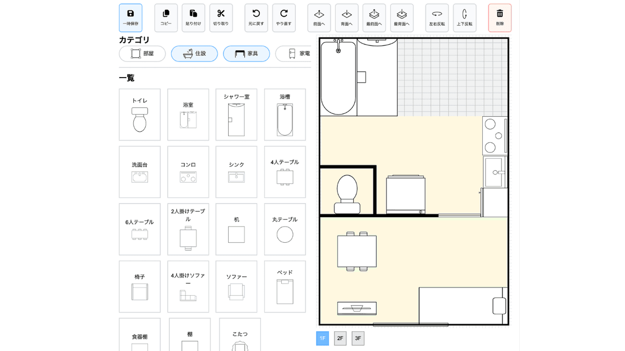Open the 家電 category
This screenshot has width=625, height=351.
[298, 53]
